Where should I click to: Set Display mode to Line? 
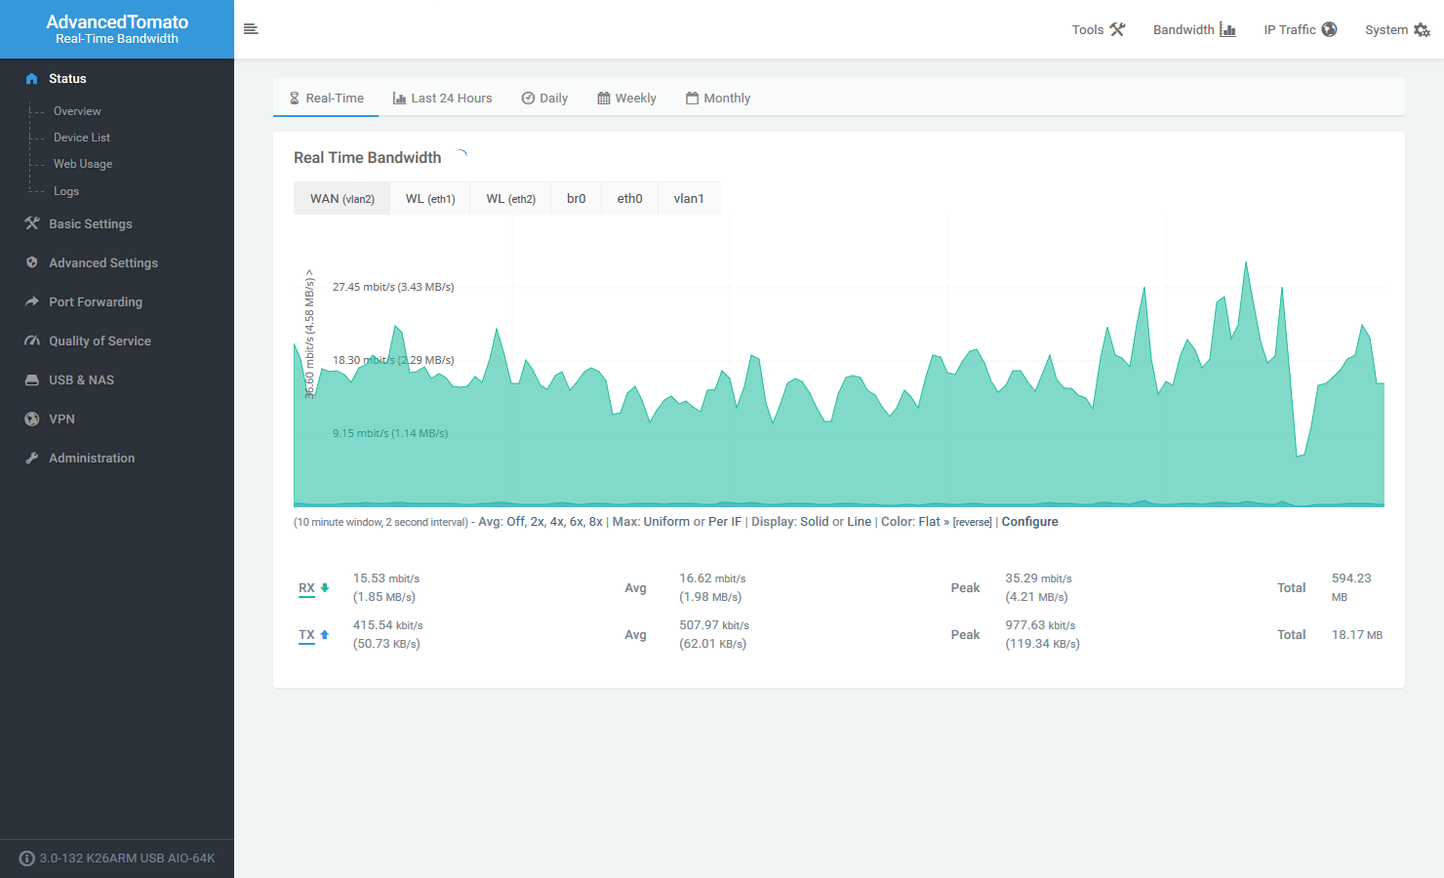pyautogui.click(x=860, y=522)
